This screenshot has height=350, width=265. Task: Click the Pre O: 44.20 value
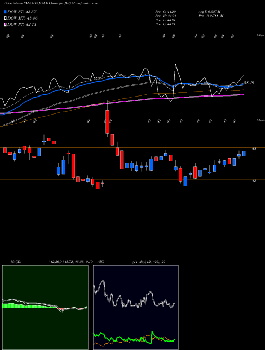(166, 12)
